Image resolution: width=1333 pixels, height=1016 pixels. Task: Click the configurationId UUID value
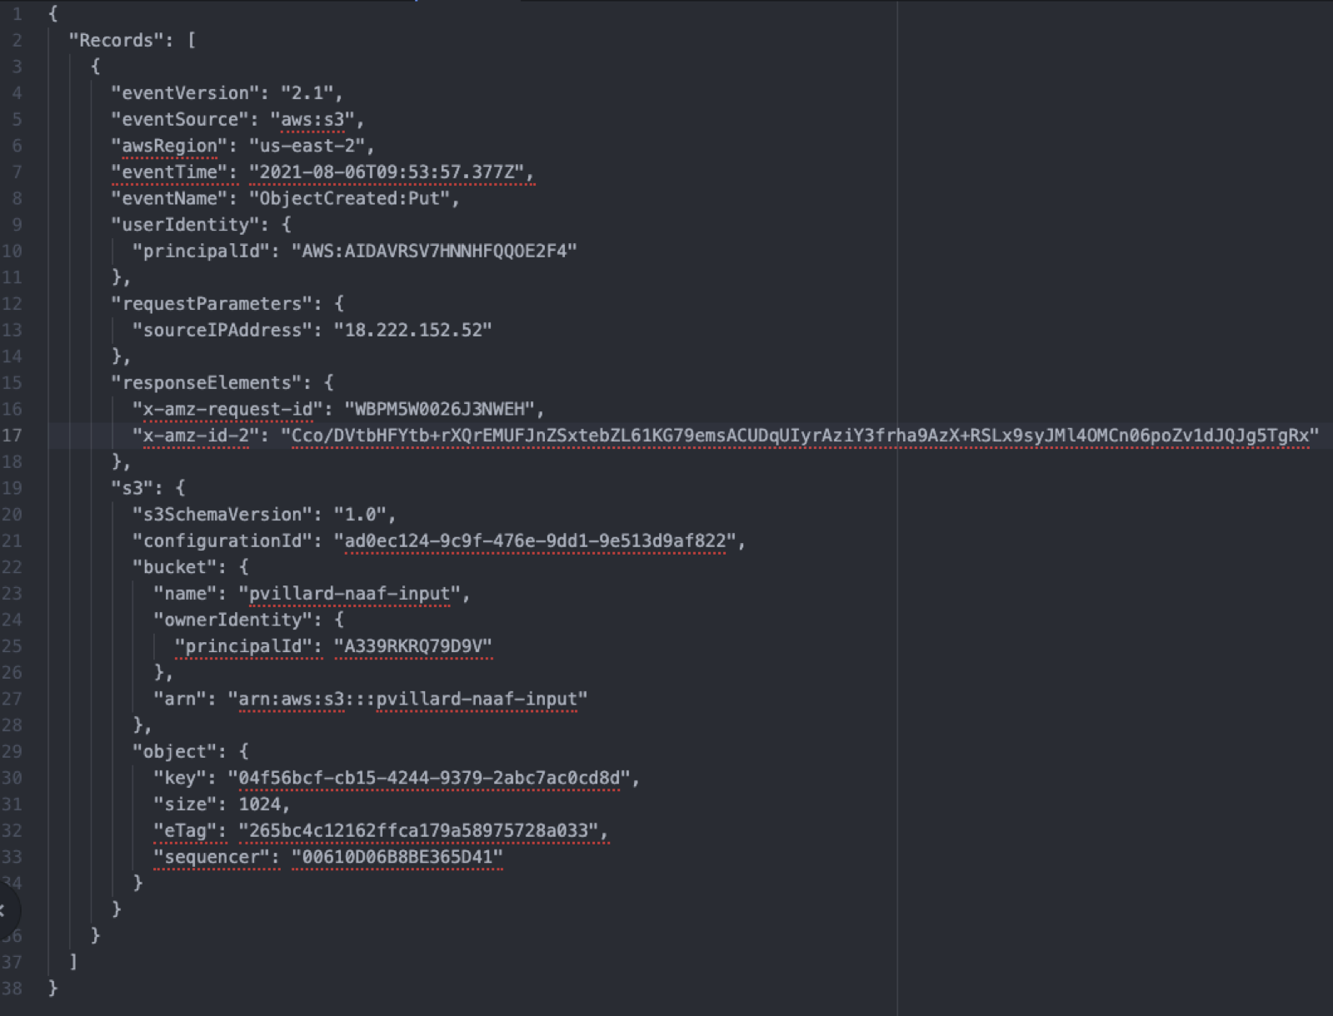[x=535, y=541]
